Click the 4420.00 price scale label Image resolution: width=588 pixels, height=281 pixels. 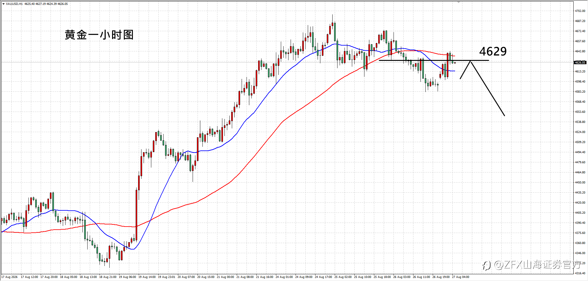[580, 203]
